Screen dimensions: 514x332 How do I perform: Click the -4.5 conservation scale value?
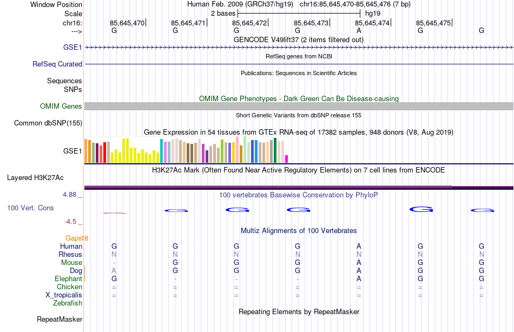pyautogui.click(x=70, y=222)
